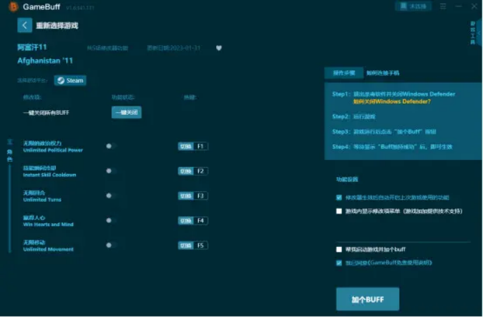Click the Steam platform button
Image resolution: width=483 pixels, height=318 pixels.
[x=70, y=81]
